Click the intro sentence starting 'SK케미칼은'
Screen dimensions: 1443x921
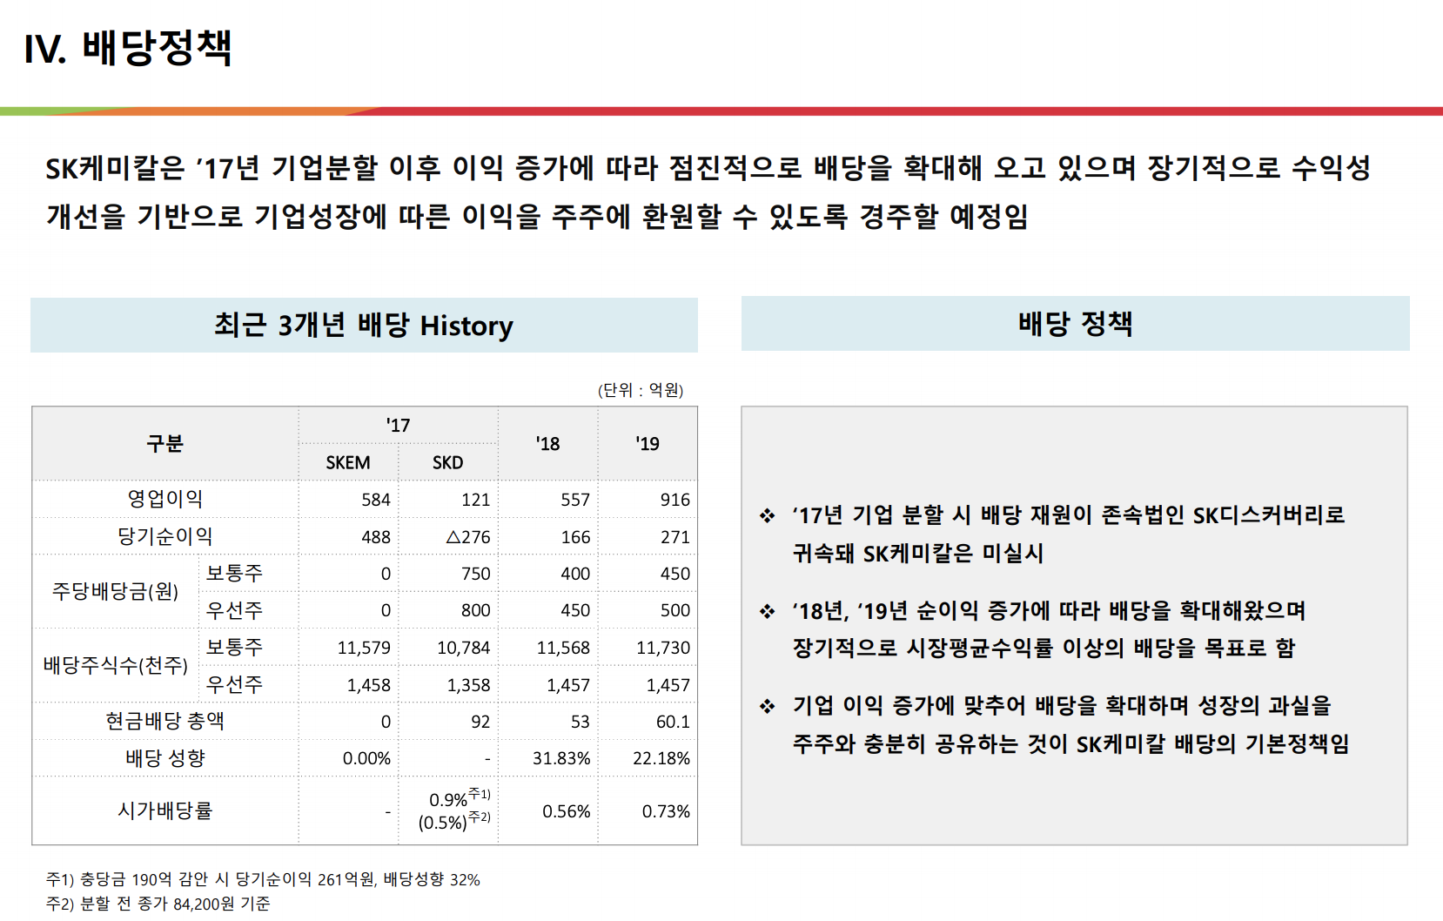click(708, 167)
